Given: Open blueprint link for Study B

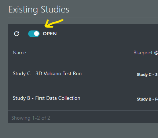Looking at the screenshot, I should click(x=147, y=99).
